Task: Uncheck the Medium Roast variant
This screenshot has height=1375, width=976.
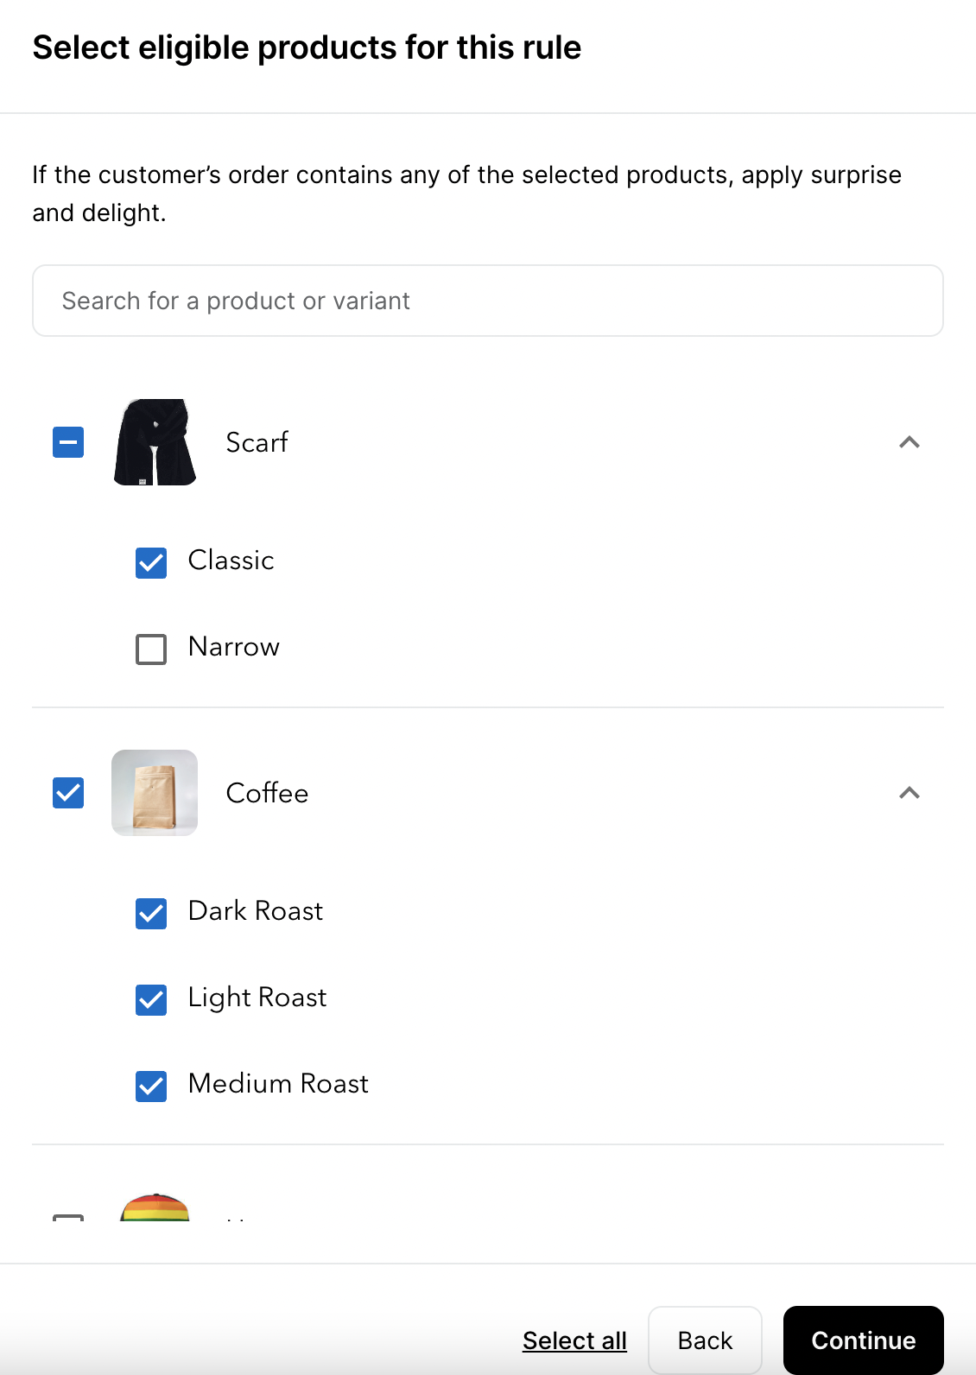Action: tap(151, 1086)
